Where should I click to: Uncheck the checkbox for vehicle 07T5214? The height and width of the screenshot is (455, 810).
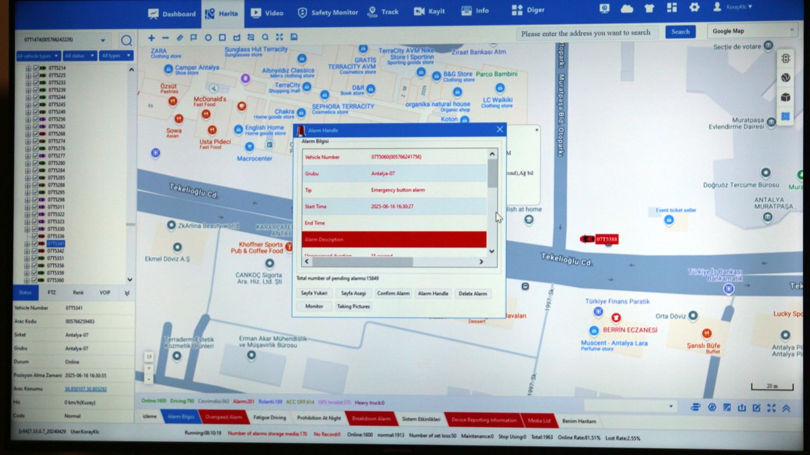click(35, 68)
